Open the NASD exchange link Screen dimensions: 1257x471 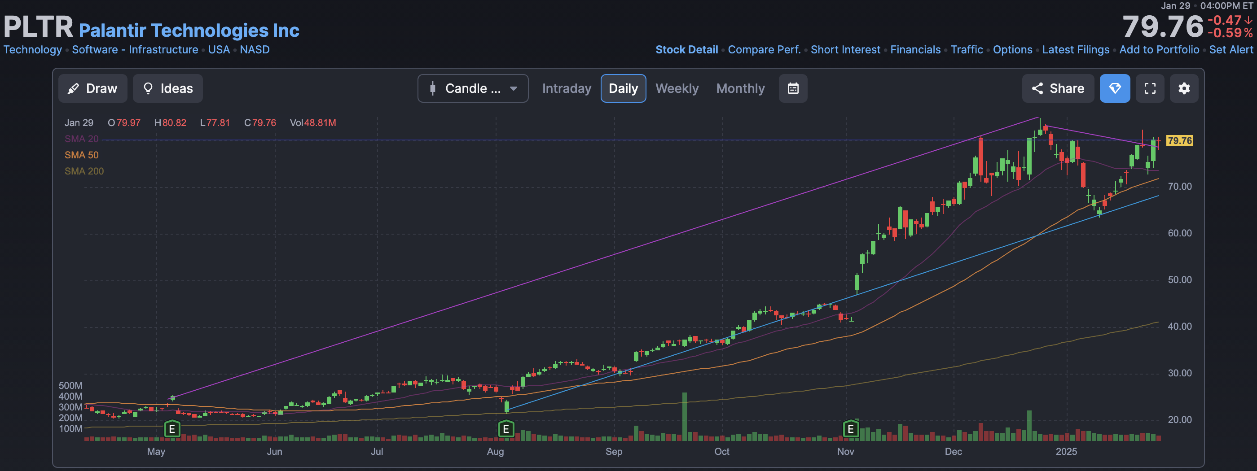tap(255, 50)
